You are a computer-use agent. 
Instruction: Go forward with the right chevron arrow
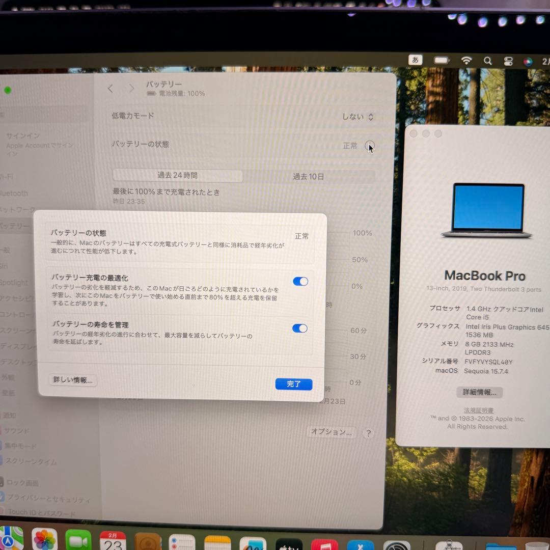tap(131, 88)
